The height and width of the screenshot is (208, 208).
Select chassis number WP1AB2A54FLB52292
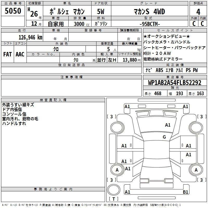174,83
